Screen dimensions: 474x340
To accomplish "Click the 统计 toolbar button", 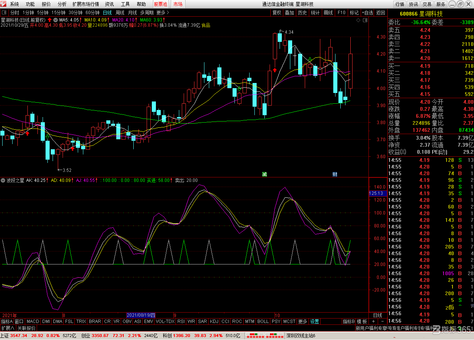I will 315,13.
